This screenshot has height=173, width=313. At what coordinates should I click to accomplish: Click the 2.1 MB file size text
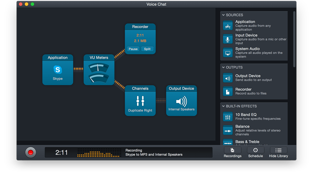pyautogui.click(x=140, y=41)
